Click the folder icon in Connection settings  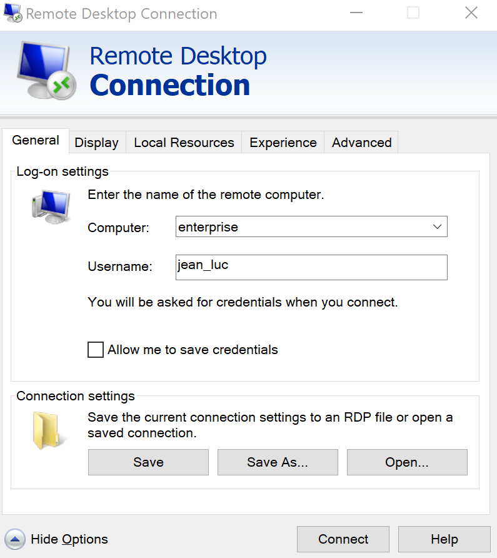click(x=48, y=430)
